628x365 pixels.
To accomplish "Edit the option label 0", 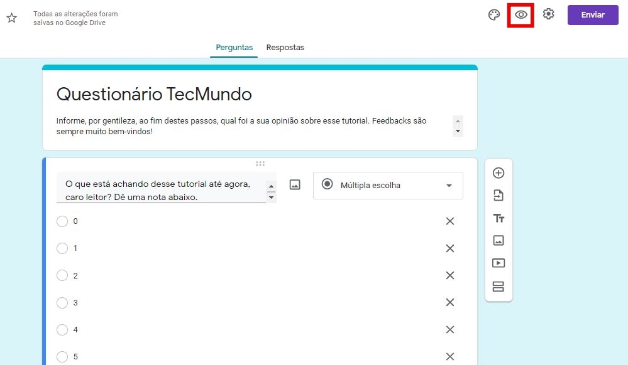I will click(x=75, y=221).
